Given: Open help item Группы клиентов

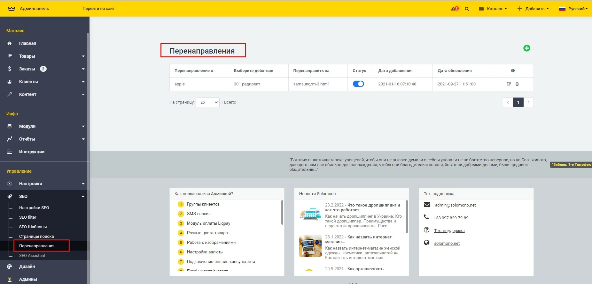Looking at the screenshot, I should [x=203, y=204].
